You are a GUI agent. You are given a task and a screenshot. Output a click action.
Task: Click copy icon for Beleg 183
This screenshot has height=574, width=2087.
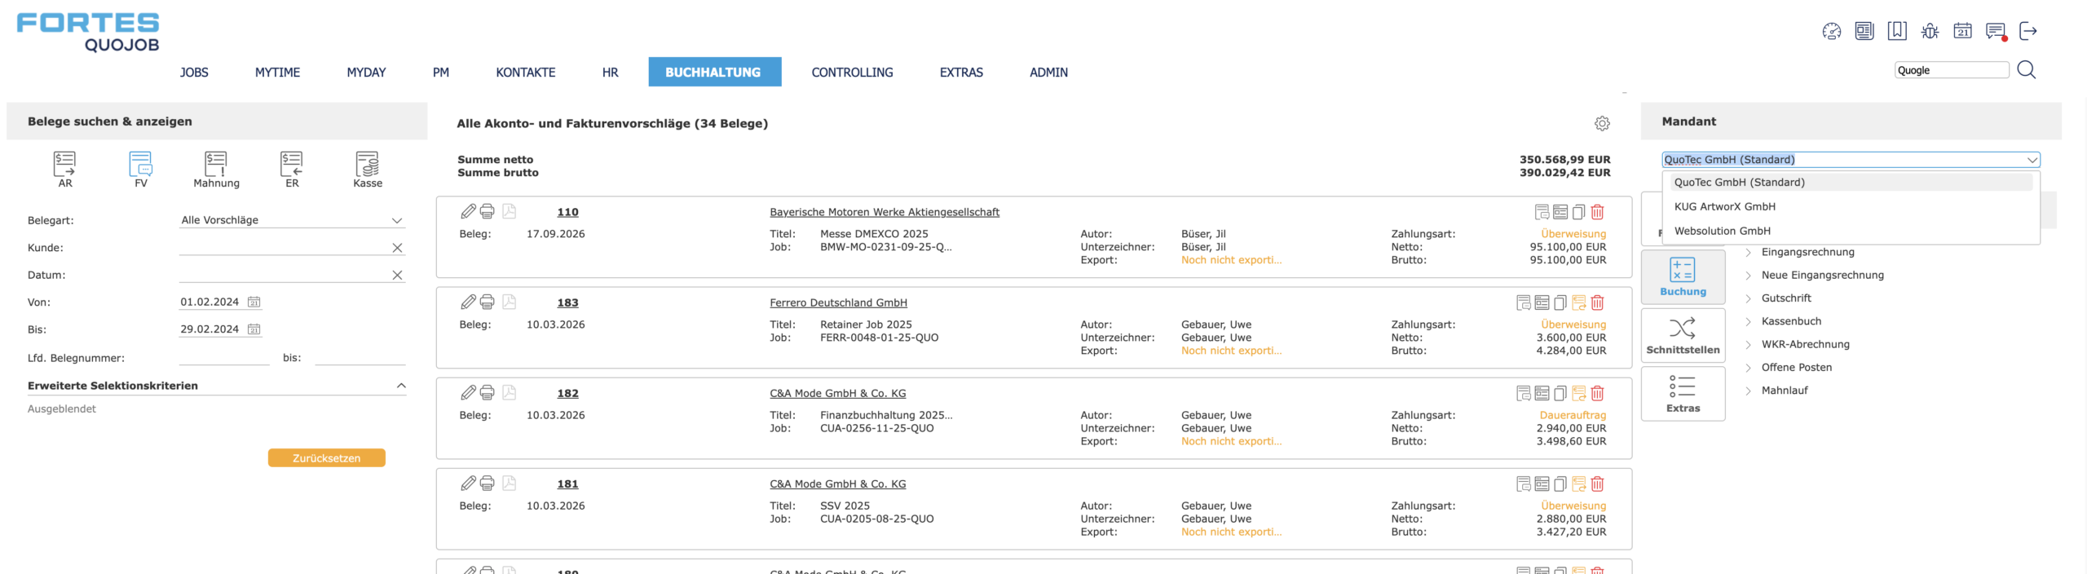pos(1560,302)
